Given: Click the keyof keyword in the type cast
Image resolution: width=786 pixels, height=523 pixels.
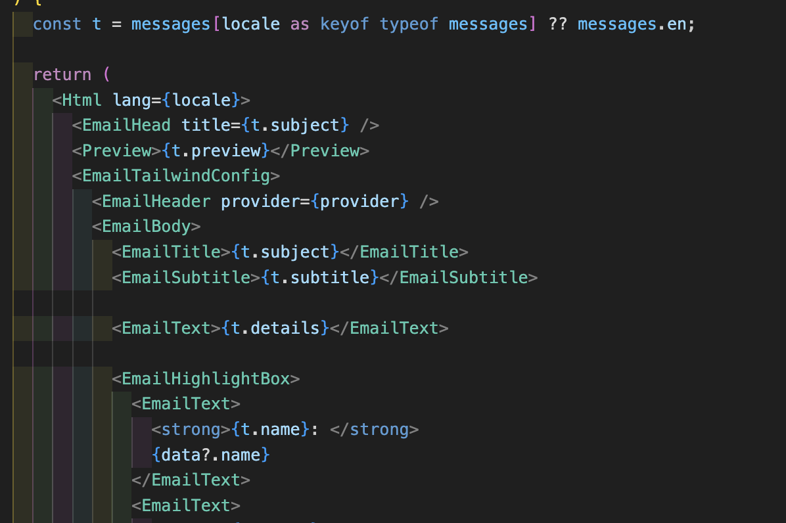Looking at the screenshot, I should pyautogui.click(x=345, y=24).
